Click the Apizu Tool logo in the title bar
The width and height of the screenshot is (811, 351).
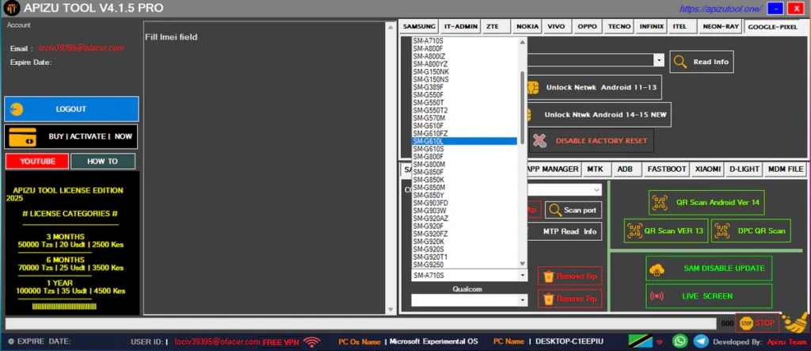11,8
